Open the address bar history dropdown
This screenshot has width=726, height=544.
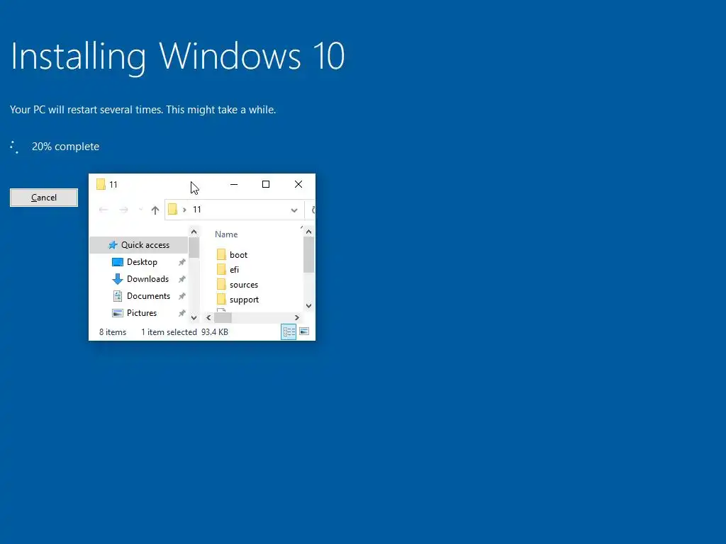point(294,210)
